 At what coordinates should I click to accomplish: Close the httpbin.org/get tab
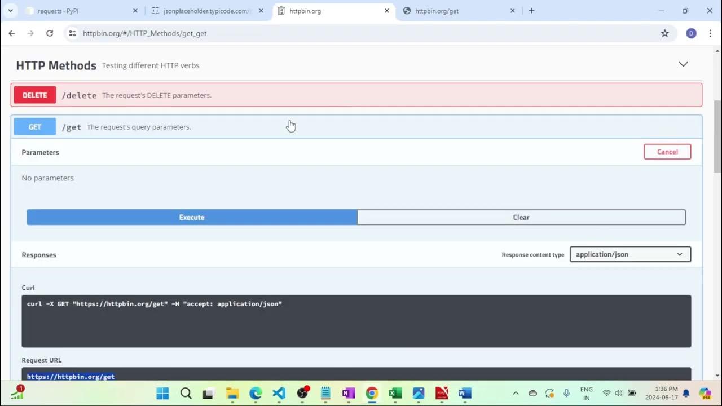click(x=513, y=11)
